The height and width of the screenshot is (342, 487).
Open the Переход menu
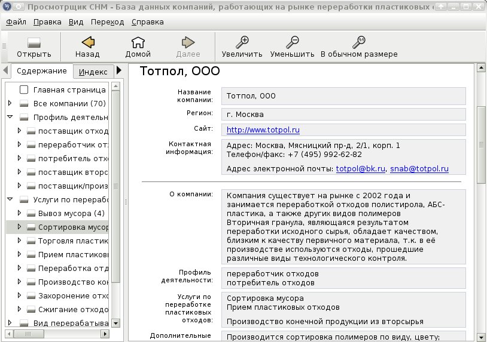tap(108, 22)
